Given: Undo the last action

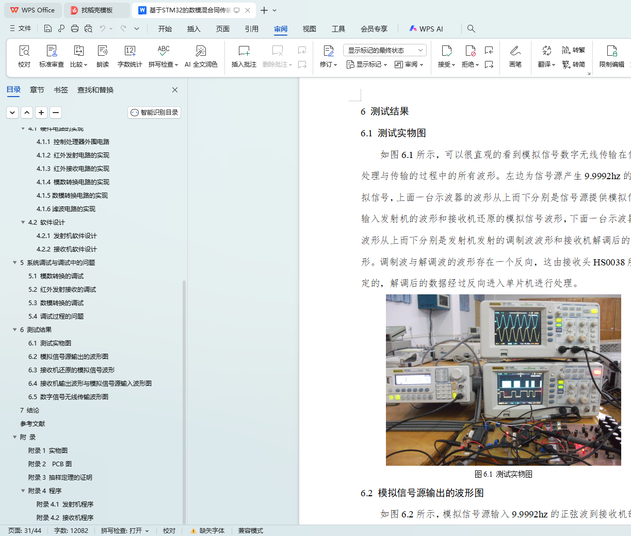Looking at the screenshot, I should pos(103,28).
